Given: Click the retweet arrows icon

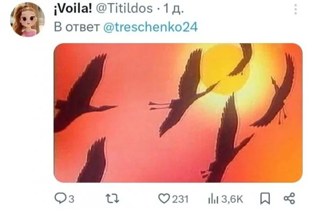Looking at the screenshot, I should tap(112, 199).
